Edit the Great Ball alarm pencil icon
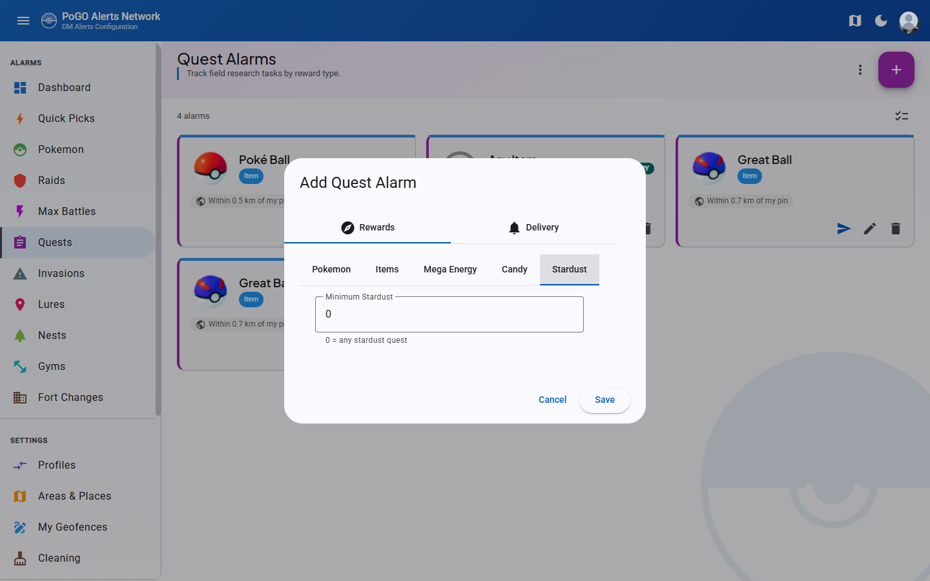 (x=870, y=229)
